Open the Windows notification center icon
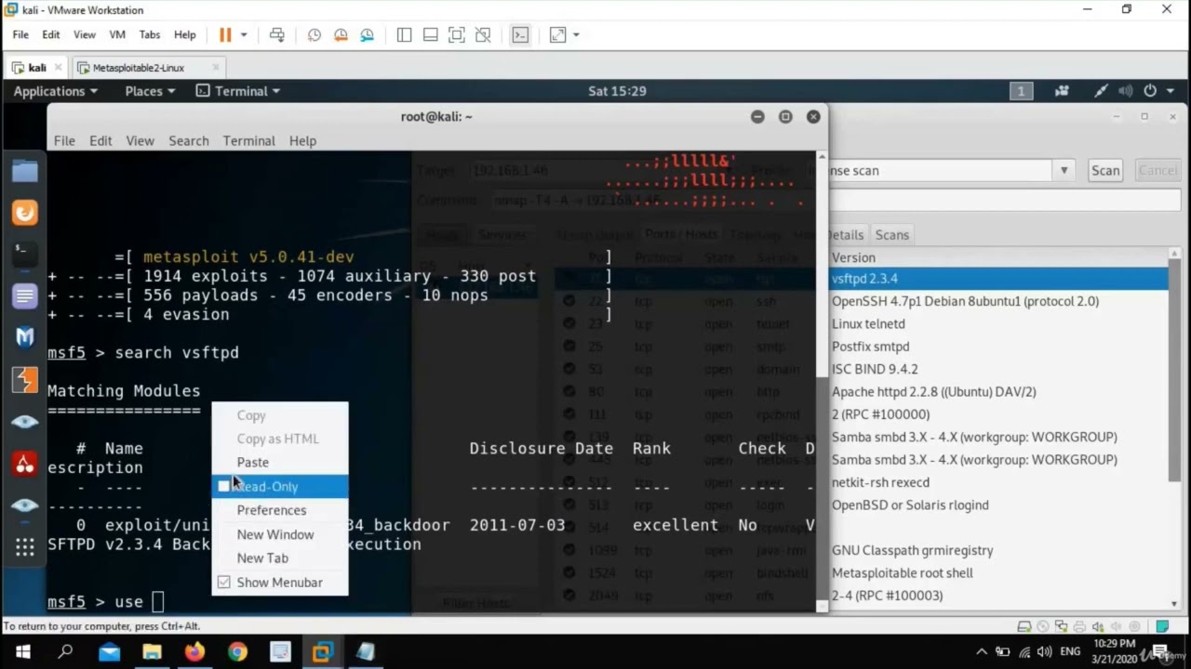Screen dimensions: 1191x669 (x=1160, y=651)
